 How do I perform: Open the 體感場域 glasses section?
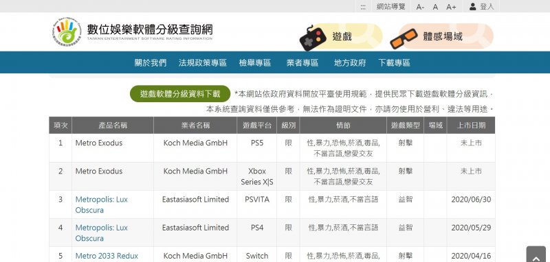(441, 36)
